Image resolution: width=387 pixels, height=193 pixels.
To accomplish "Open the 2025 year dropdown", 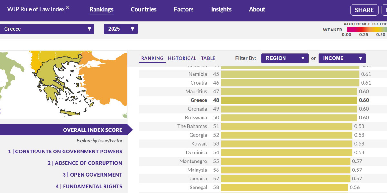I will coord(121,29).
